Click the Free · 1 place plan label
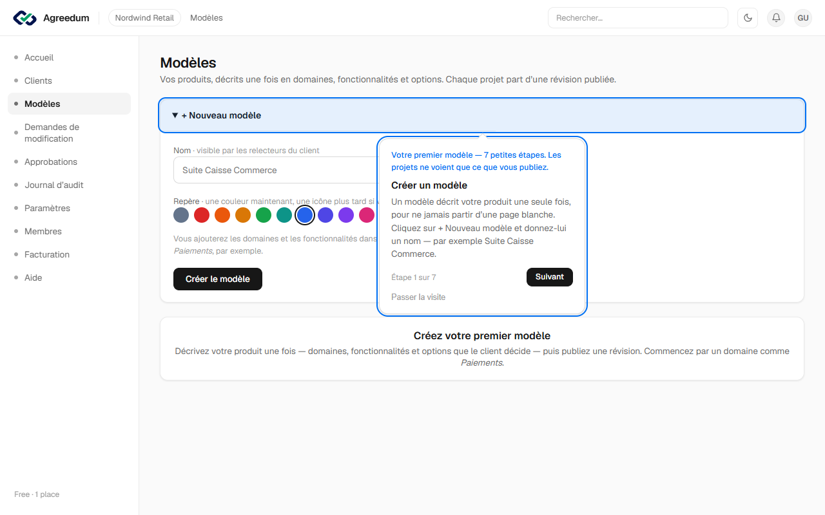 click(37, 494)
